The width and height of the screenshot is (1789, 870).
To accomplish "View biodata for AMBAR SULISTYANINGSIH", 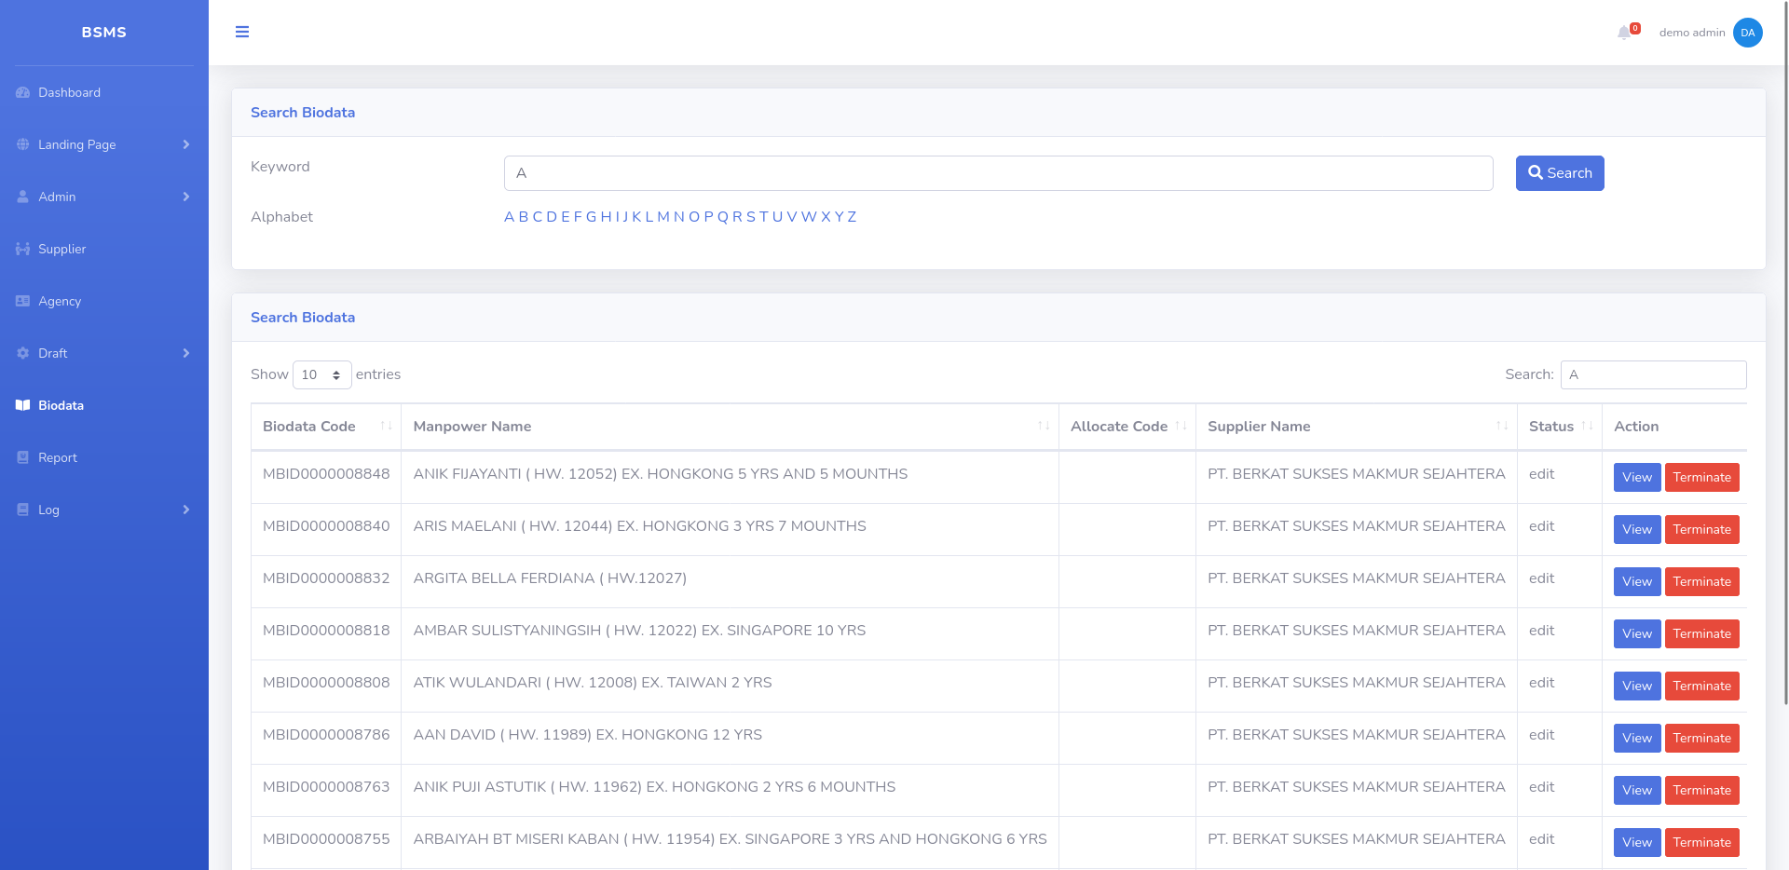I will click(x=1637, y=633).
